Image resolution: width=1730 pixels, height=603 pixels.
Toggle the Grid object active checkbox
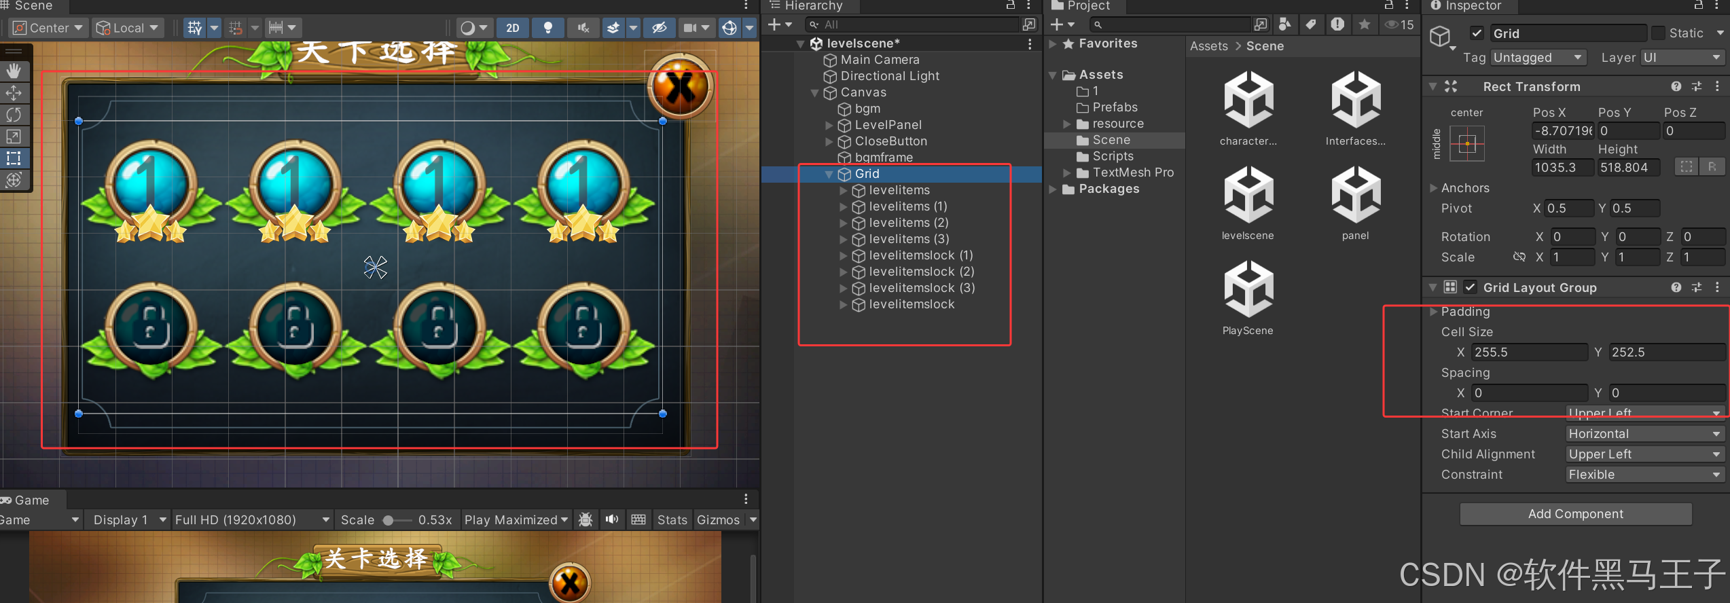coord(1477,33)
